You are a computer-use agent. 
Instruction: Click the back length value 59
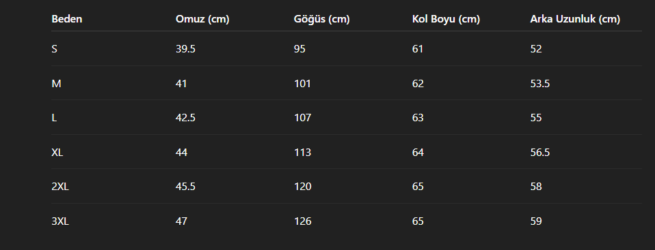pos(536,221)
